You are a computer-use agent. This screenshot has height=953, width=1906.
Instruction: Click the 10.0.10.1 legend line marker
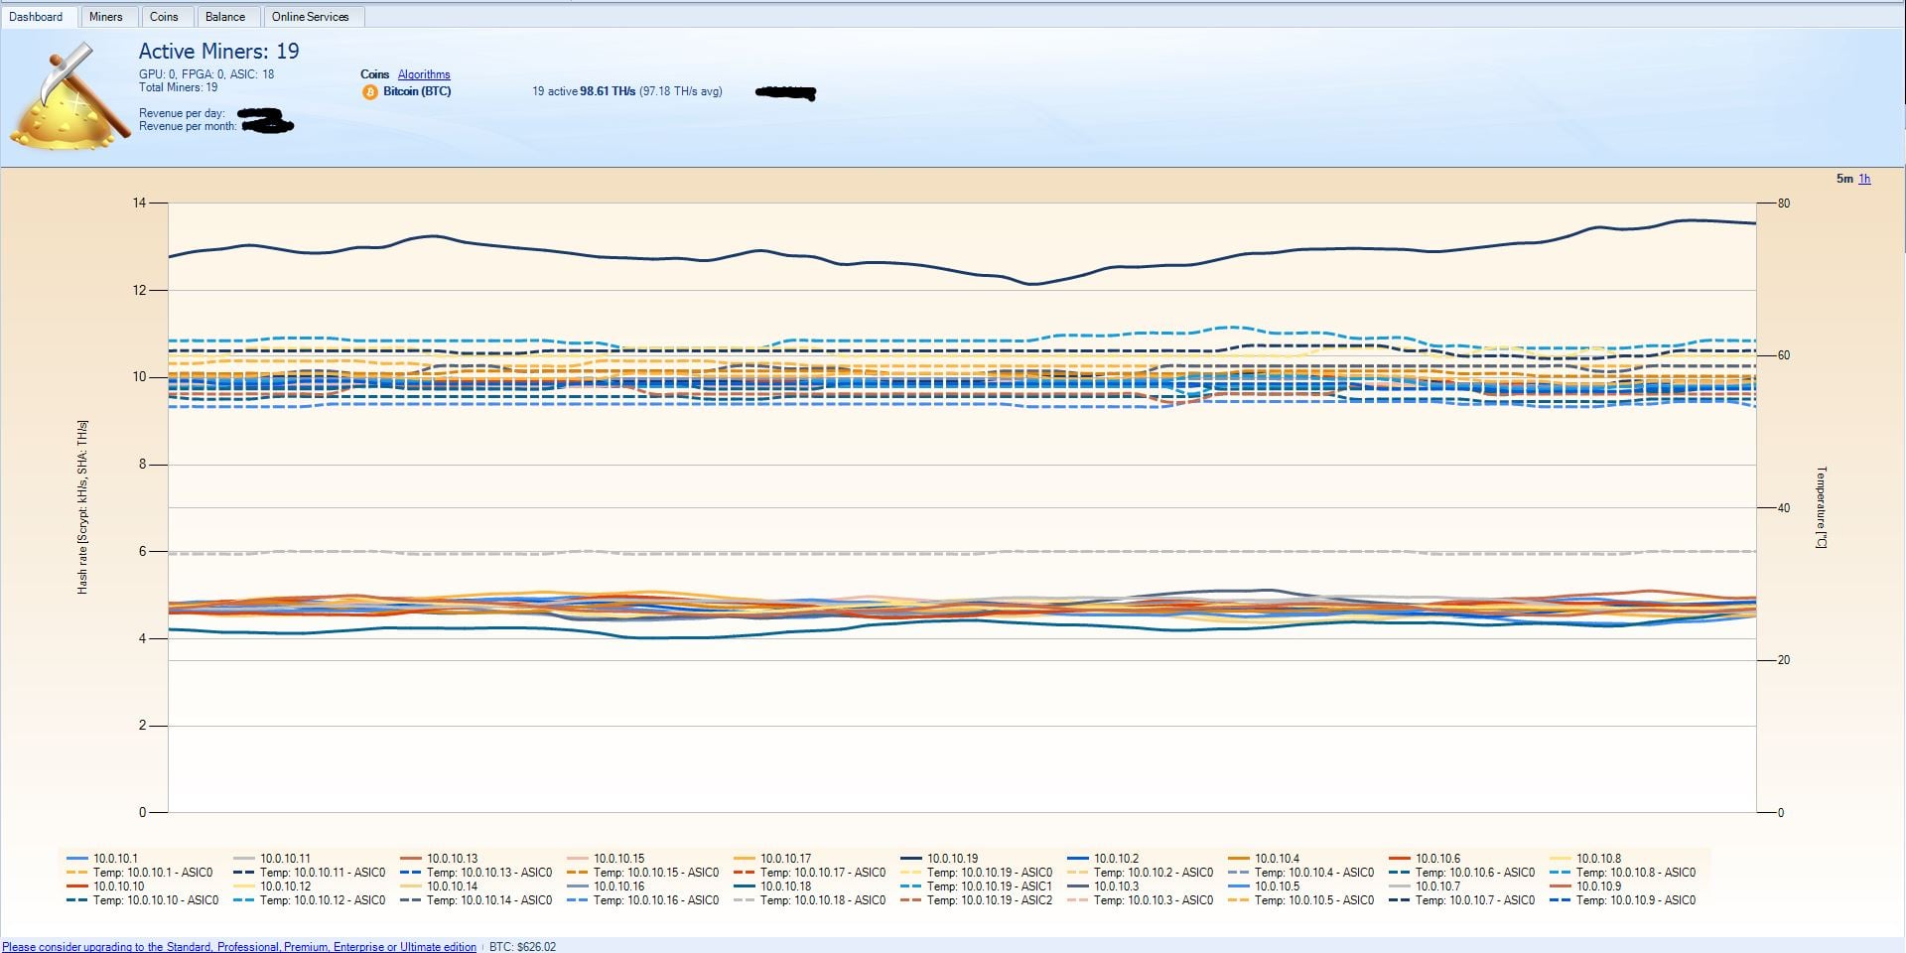coord(77,859)
